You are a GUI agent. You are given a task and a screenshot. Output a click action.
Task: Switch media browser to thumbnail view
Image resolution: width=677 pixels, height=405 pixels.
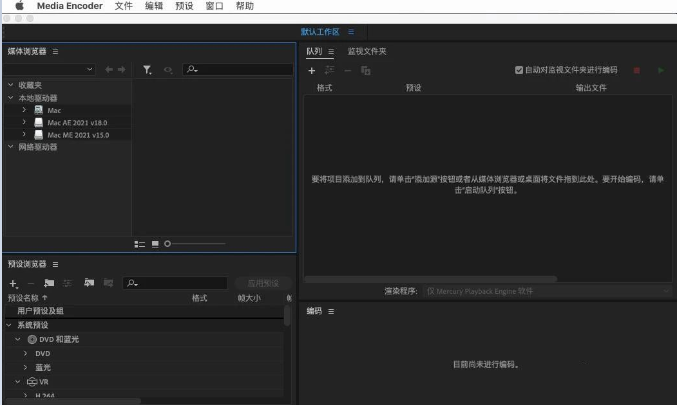(x=155, y=244)
